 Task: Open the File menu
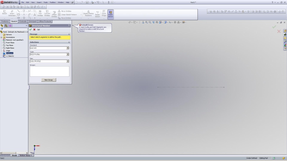pos(22,2)
